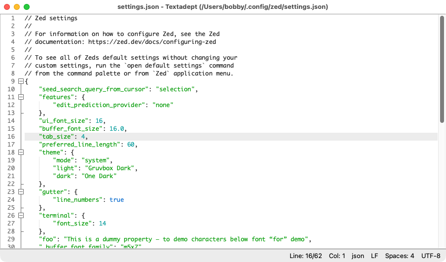Click the "none" string value
This screenshot has width=446, height=262.
pos(163,105)
